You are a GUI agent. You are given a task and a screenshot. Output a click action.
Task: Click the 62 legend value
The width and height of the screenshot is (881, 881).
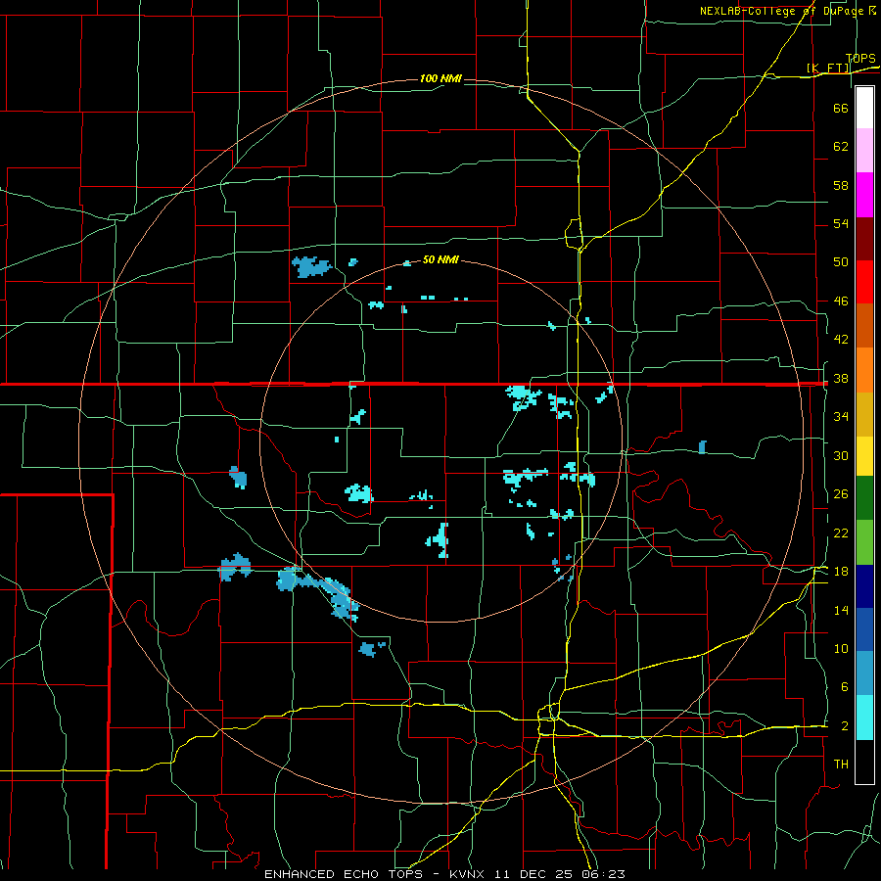[841, 146]
